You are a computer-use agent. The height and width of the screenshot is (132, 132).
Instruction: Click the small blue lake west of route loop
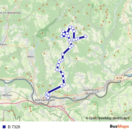(52, 39)
